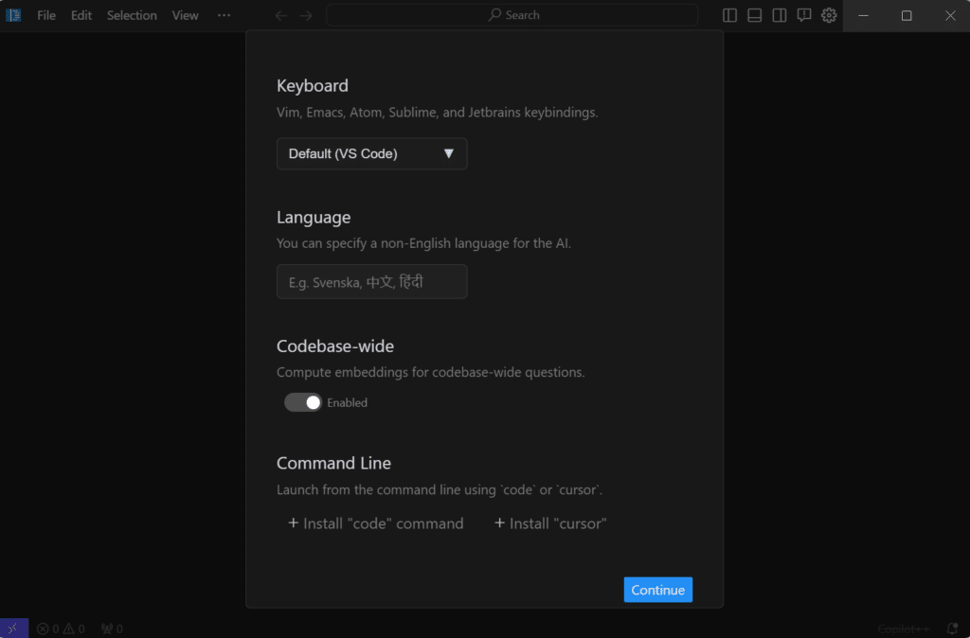Image resolution: width=970 pixels, height=638 pixels.
Task: Install the "code" command
Action: (x=376, y=523)
